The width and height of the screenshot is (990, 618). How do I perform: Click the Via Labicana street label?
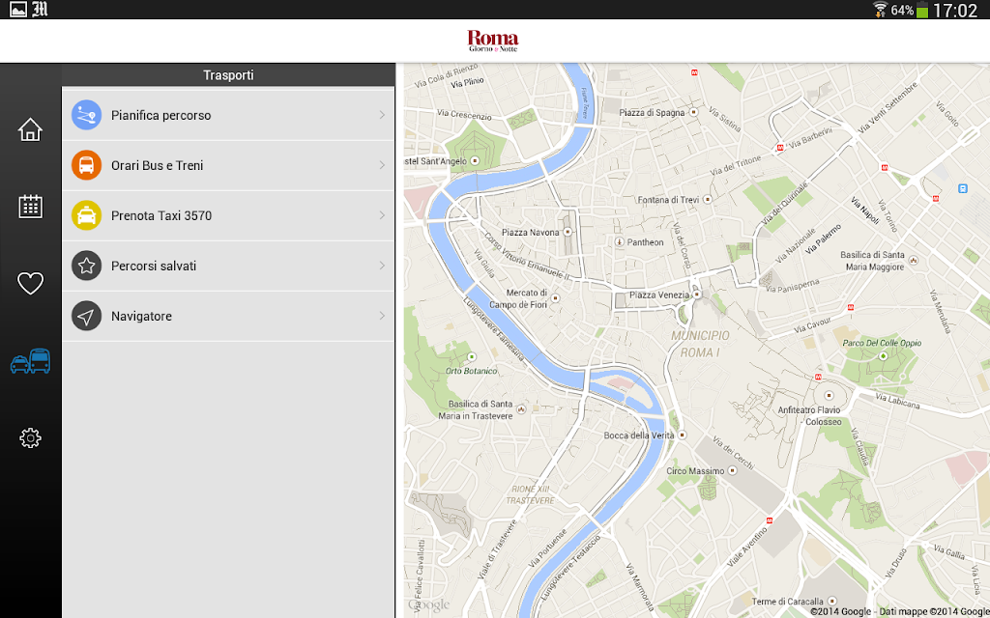(x=897, y=400)
